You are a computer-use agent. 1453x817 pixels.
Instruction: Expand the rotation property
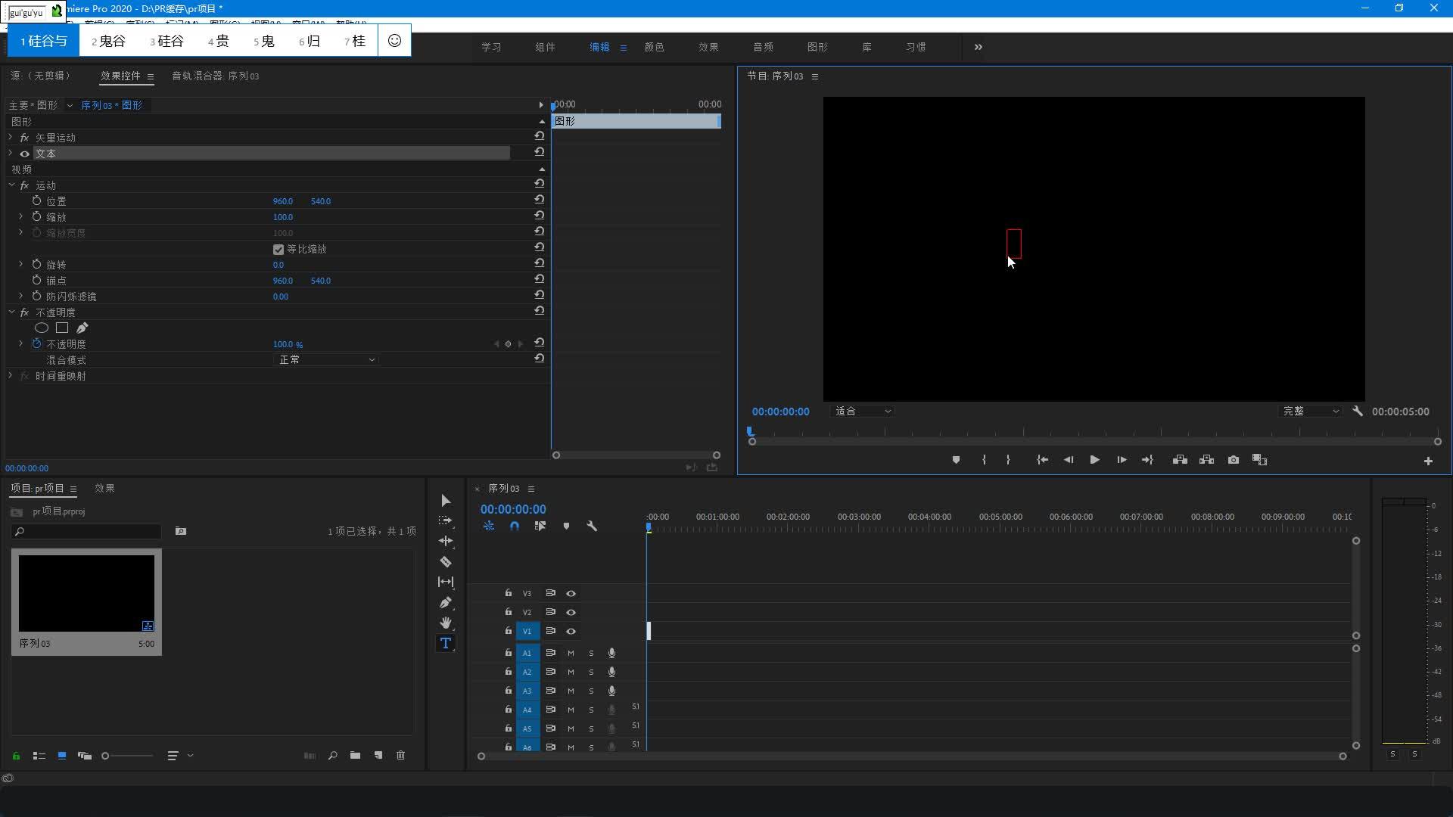click(x=21, y=264)
